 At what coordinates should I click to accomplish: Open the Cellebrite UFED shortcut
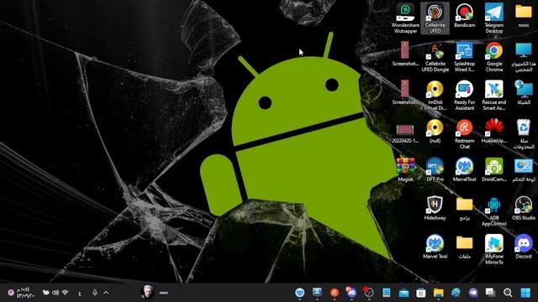pyautogui.click(x=435, y=18)
